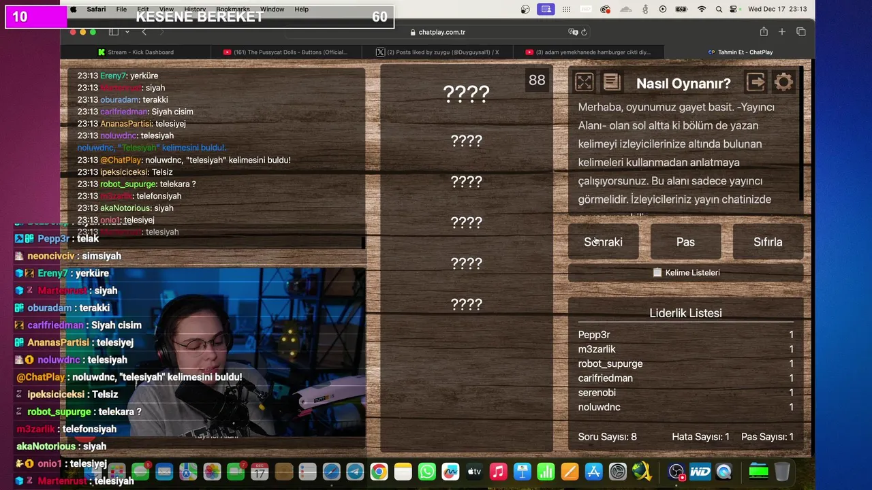872x490 pixels.
Task: Open the game settings gear icon
Action: pyautogui.click(x=783, y=82)
